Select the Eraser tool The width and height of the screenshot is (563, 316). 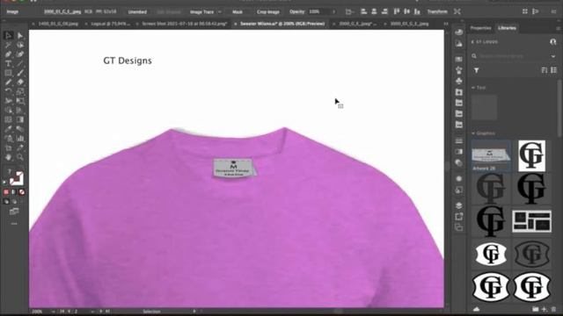20,82
